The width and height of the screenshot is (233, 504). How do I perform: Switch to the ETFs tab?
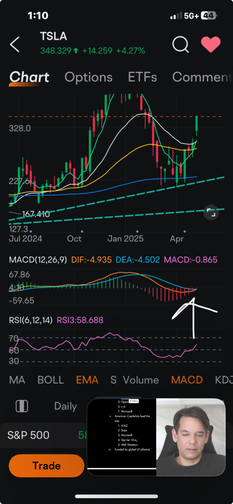(142, 77)
